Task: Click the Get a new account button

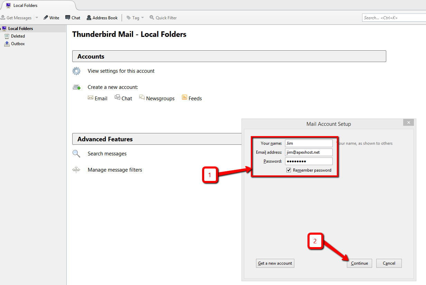Action: [x=275, y=263]
